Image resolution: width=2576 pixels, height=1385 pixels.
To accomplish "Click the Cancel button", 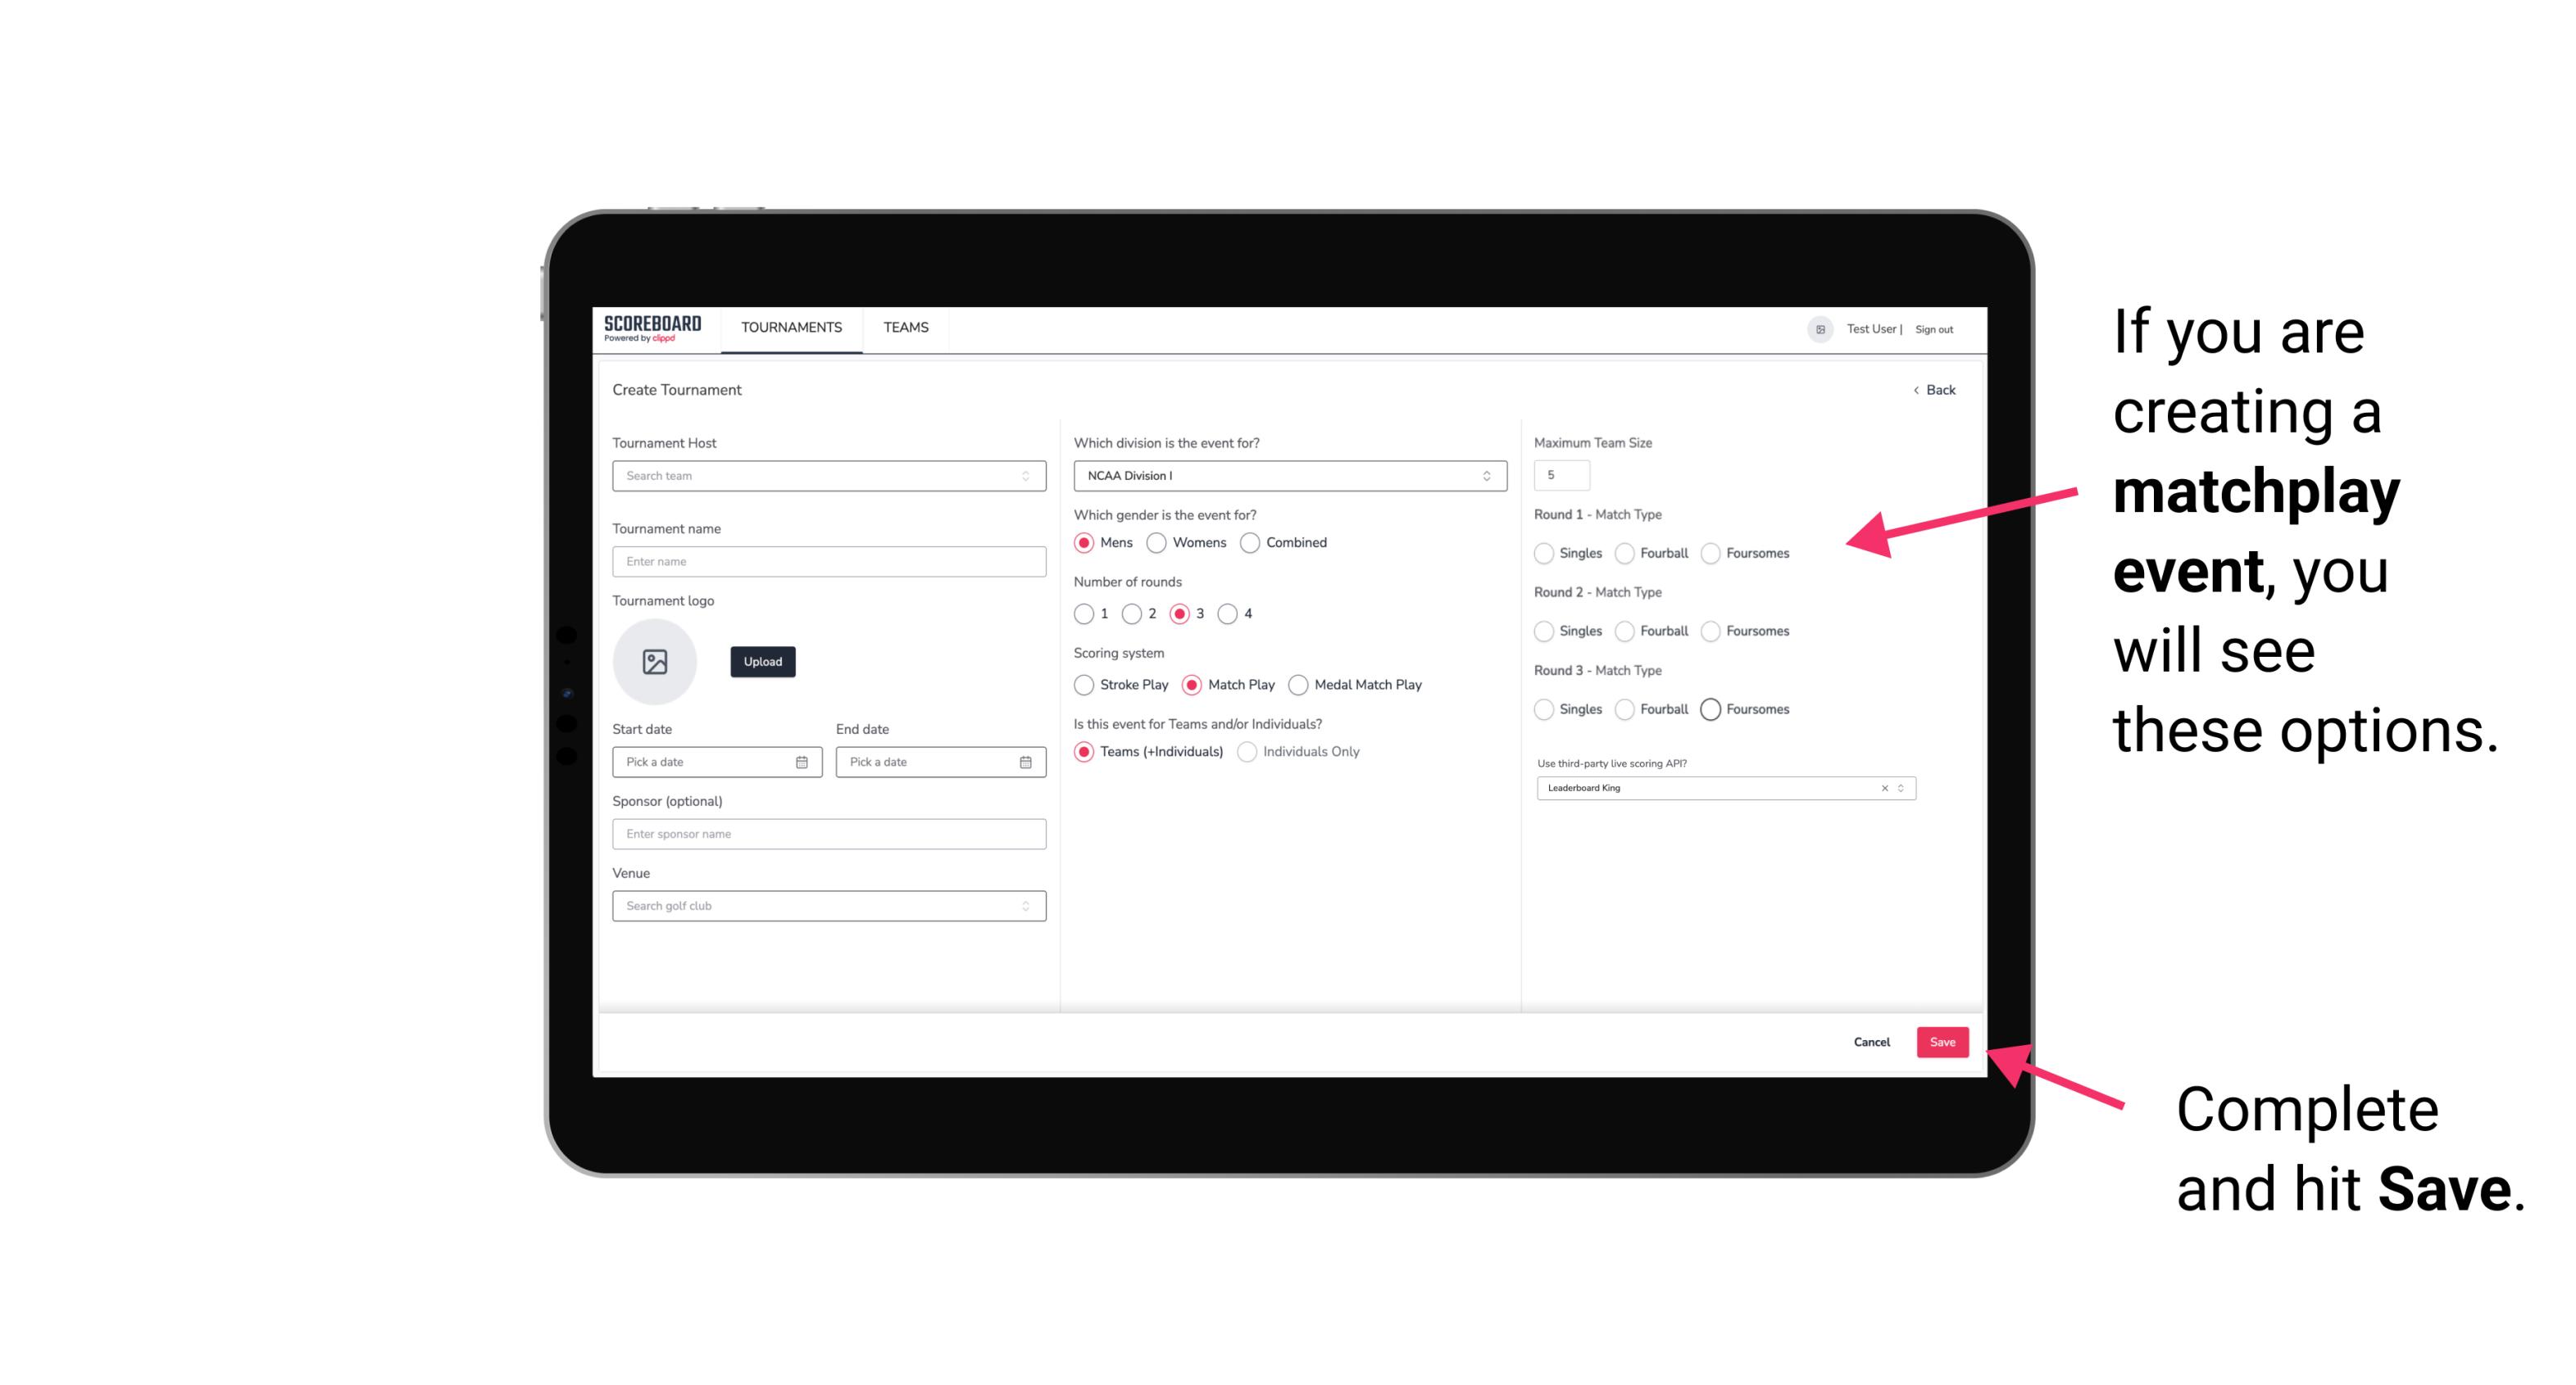I will (1870, 1040).
